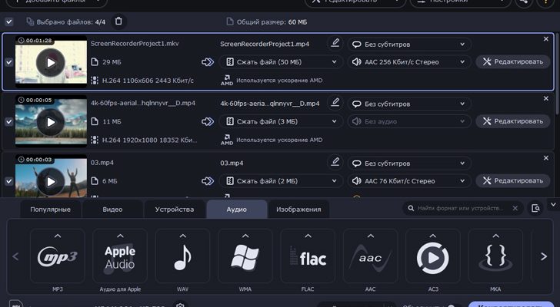Select the WAV format icon

182,256
